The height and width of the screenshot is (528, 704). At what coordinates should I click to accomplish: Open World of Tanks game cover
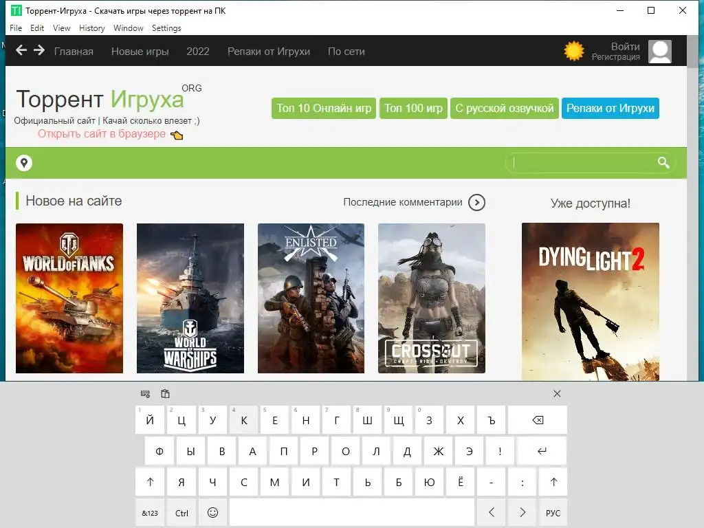(69, 298)
